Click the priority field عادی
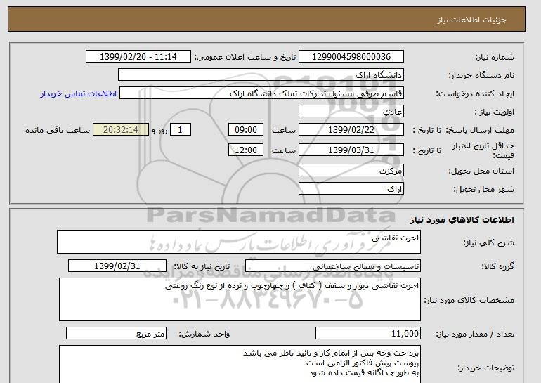Screen dimensions: 541x383 tap(351, 112)
